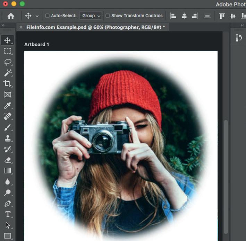Select the Magic Wand tool

[7, 73]
